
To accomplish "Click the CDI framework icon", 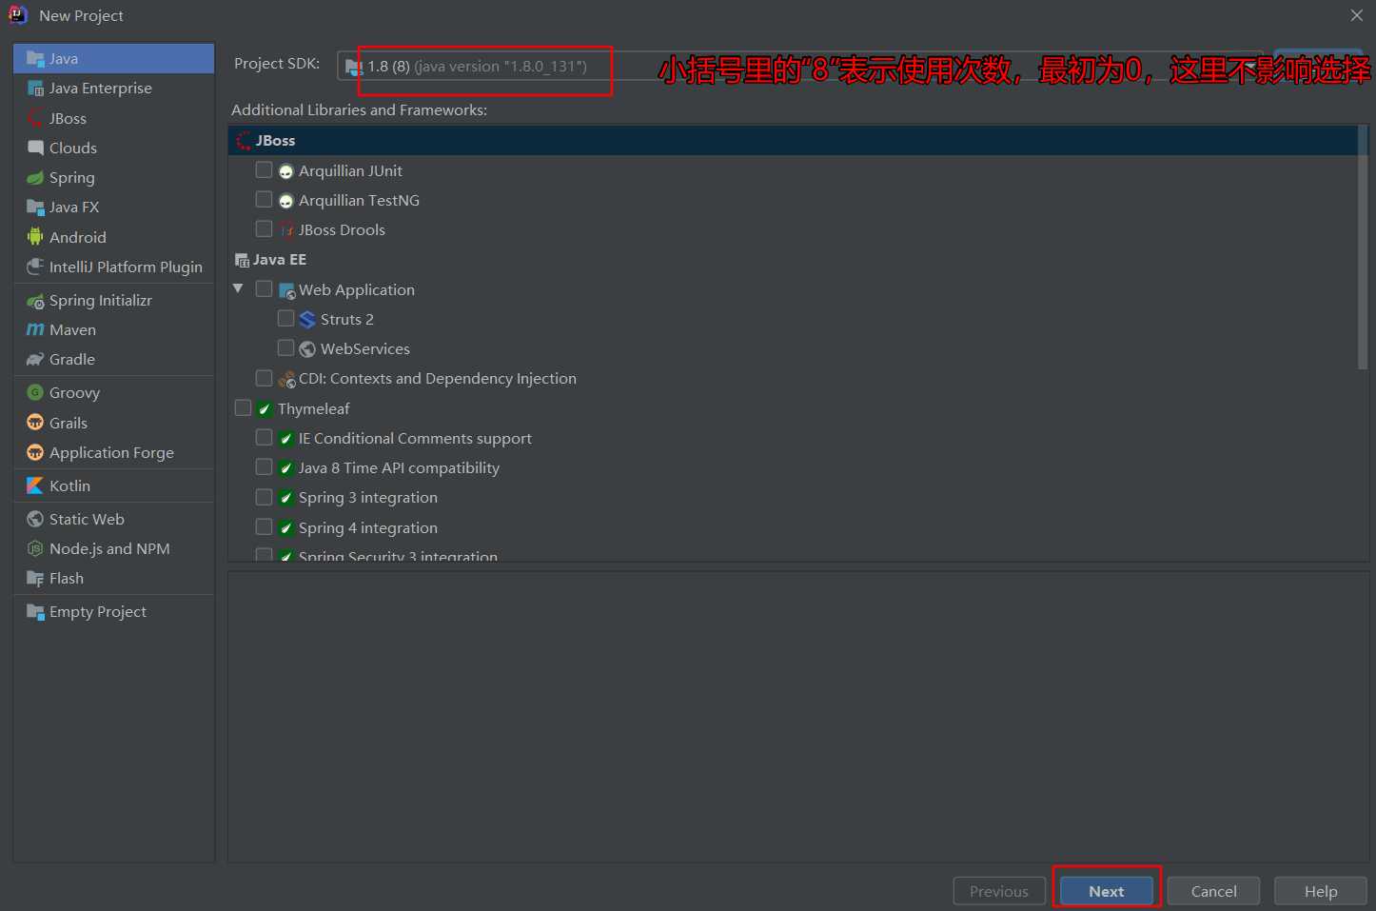I will pyautogui.click(x=286, y=379).
